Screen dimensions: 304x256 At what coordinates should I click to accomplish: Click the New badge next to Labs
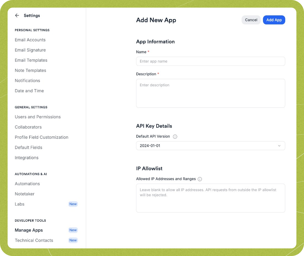click(73, 204)
